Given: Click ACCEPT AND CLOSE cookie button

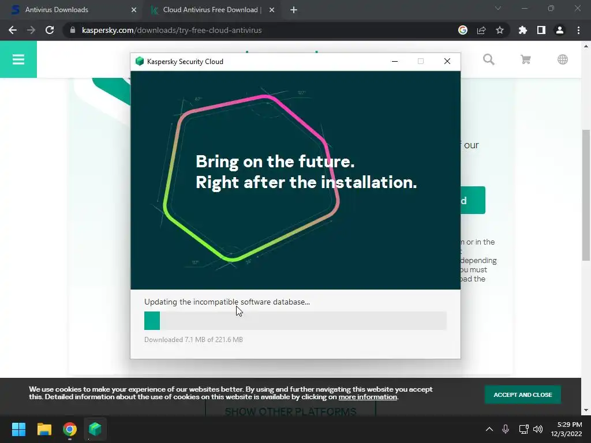Looking at the screenshot, I should (522, 395).
